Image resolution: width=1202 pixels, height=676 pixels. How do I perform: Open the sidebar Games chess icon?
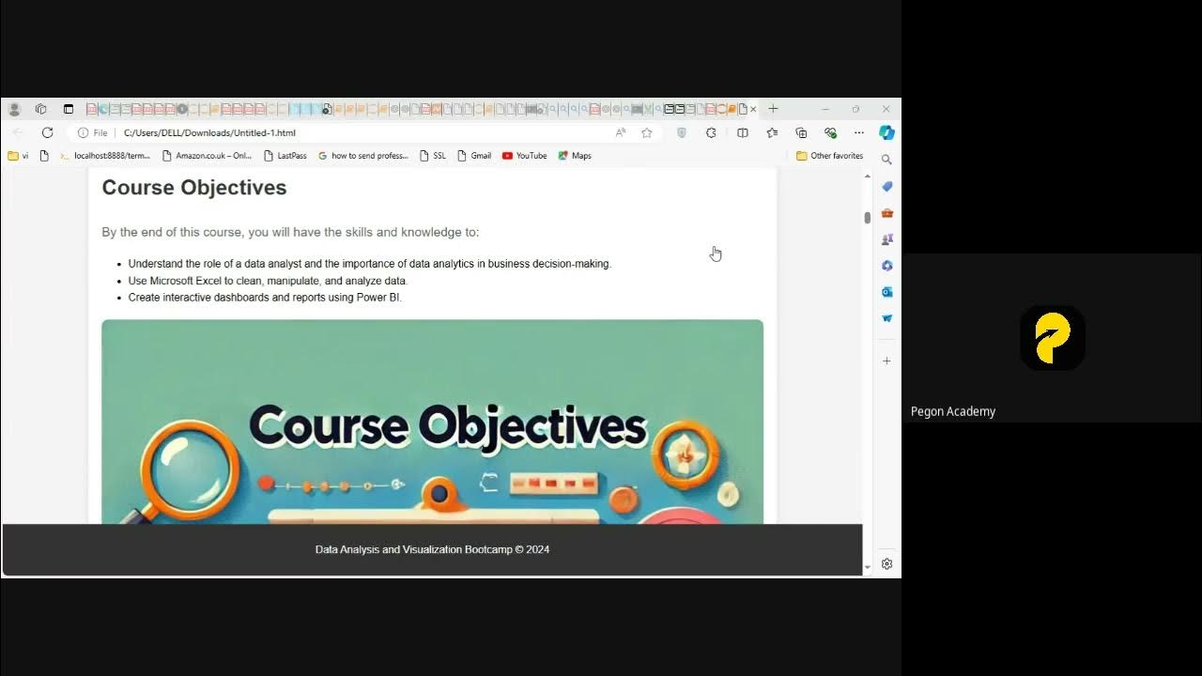coord(886,239)
